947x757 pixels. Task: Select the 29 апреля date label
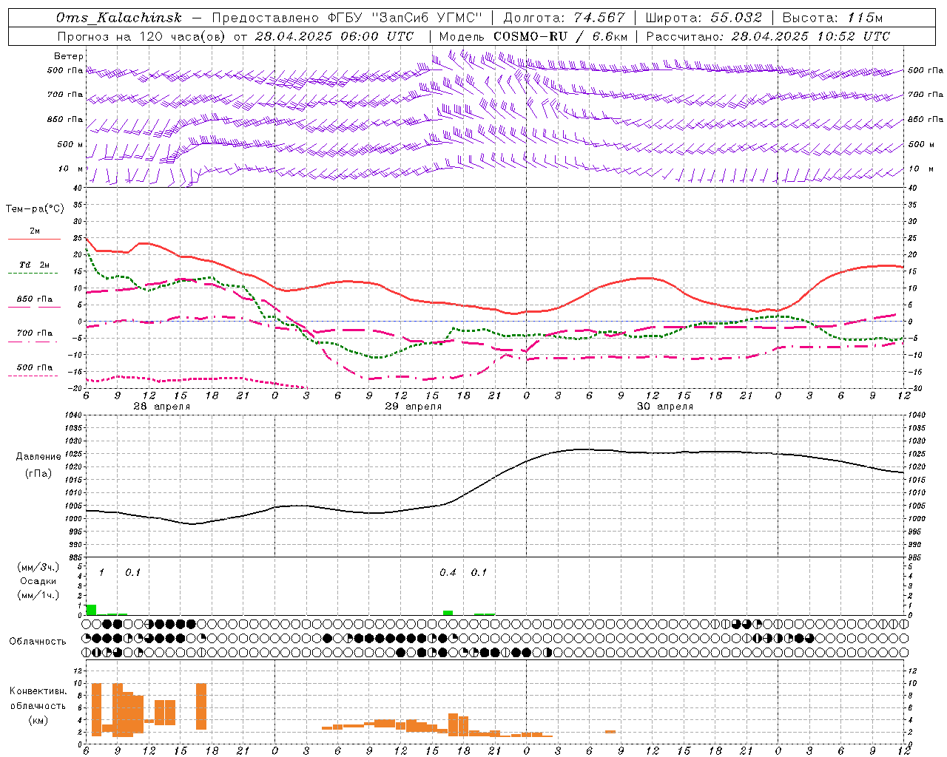(413, 407)
